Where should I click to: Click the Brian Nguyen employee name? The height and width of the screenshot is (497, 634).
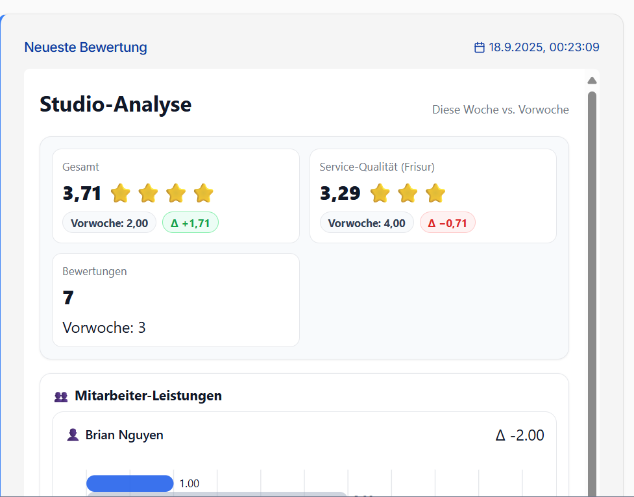125,435
